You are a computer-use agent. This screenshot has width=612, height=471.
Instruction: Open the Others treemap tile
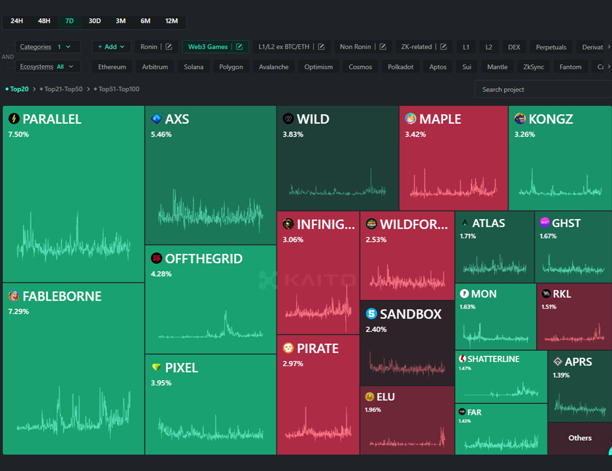click(580, 438)
